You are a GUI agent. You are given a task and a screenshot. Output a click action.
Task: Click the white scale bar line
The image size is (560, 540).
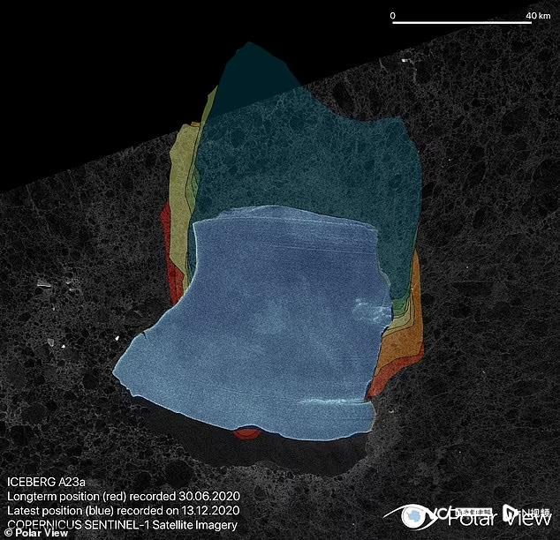pyautogui.click(x=460, y=22)
